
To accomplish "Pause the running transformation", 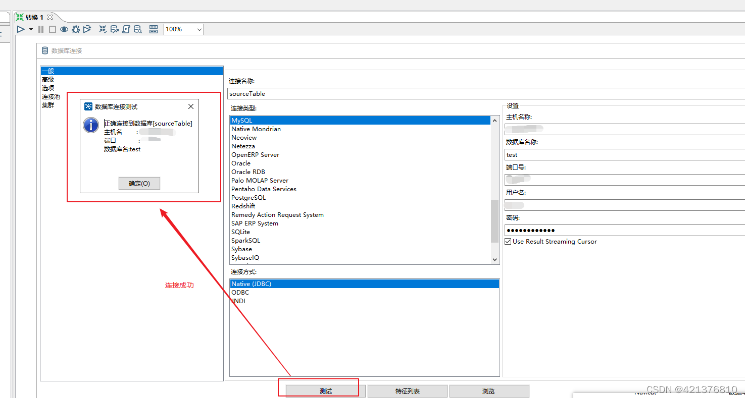I will 41,29.
